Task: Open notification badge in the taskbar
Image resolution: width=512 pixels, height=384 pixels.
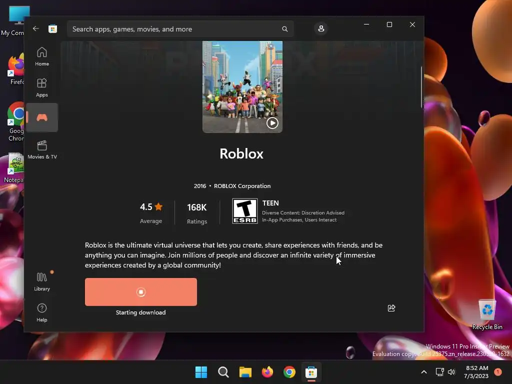Action: pyautogui.click(x=497, y=372)
